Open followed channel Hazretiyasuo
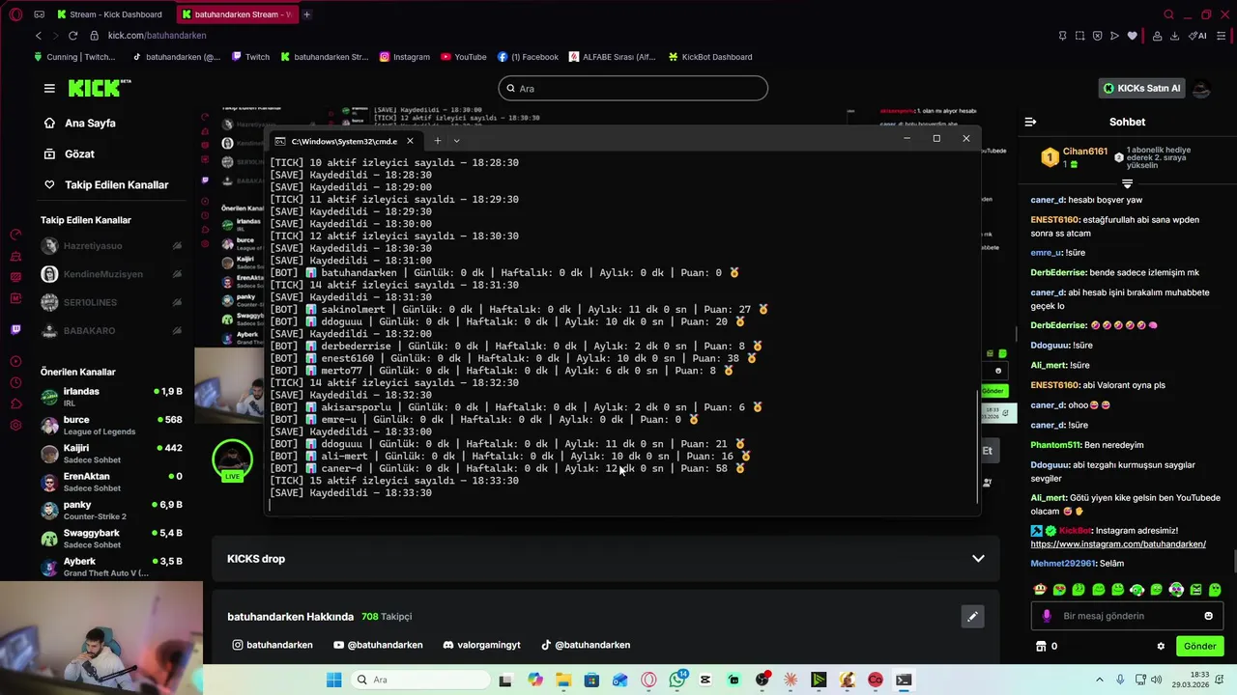1237x695 pixels. pyautogui.click(x=111, y=246)
